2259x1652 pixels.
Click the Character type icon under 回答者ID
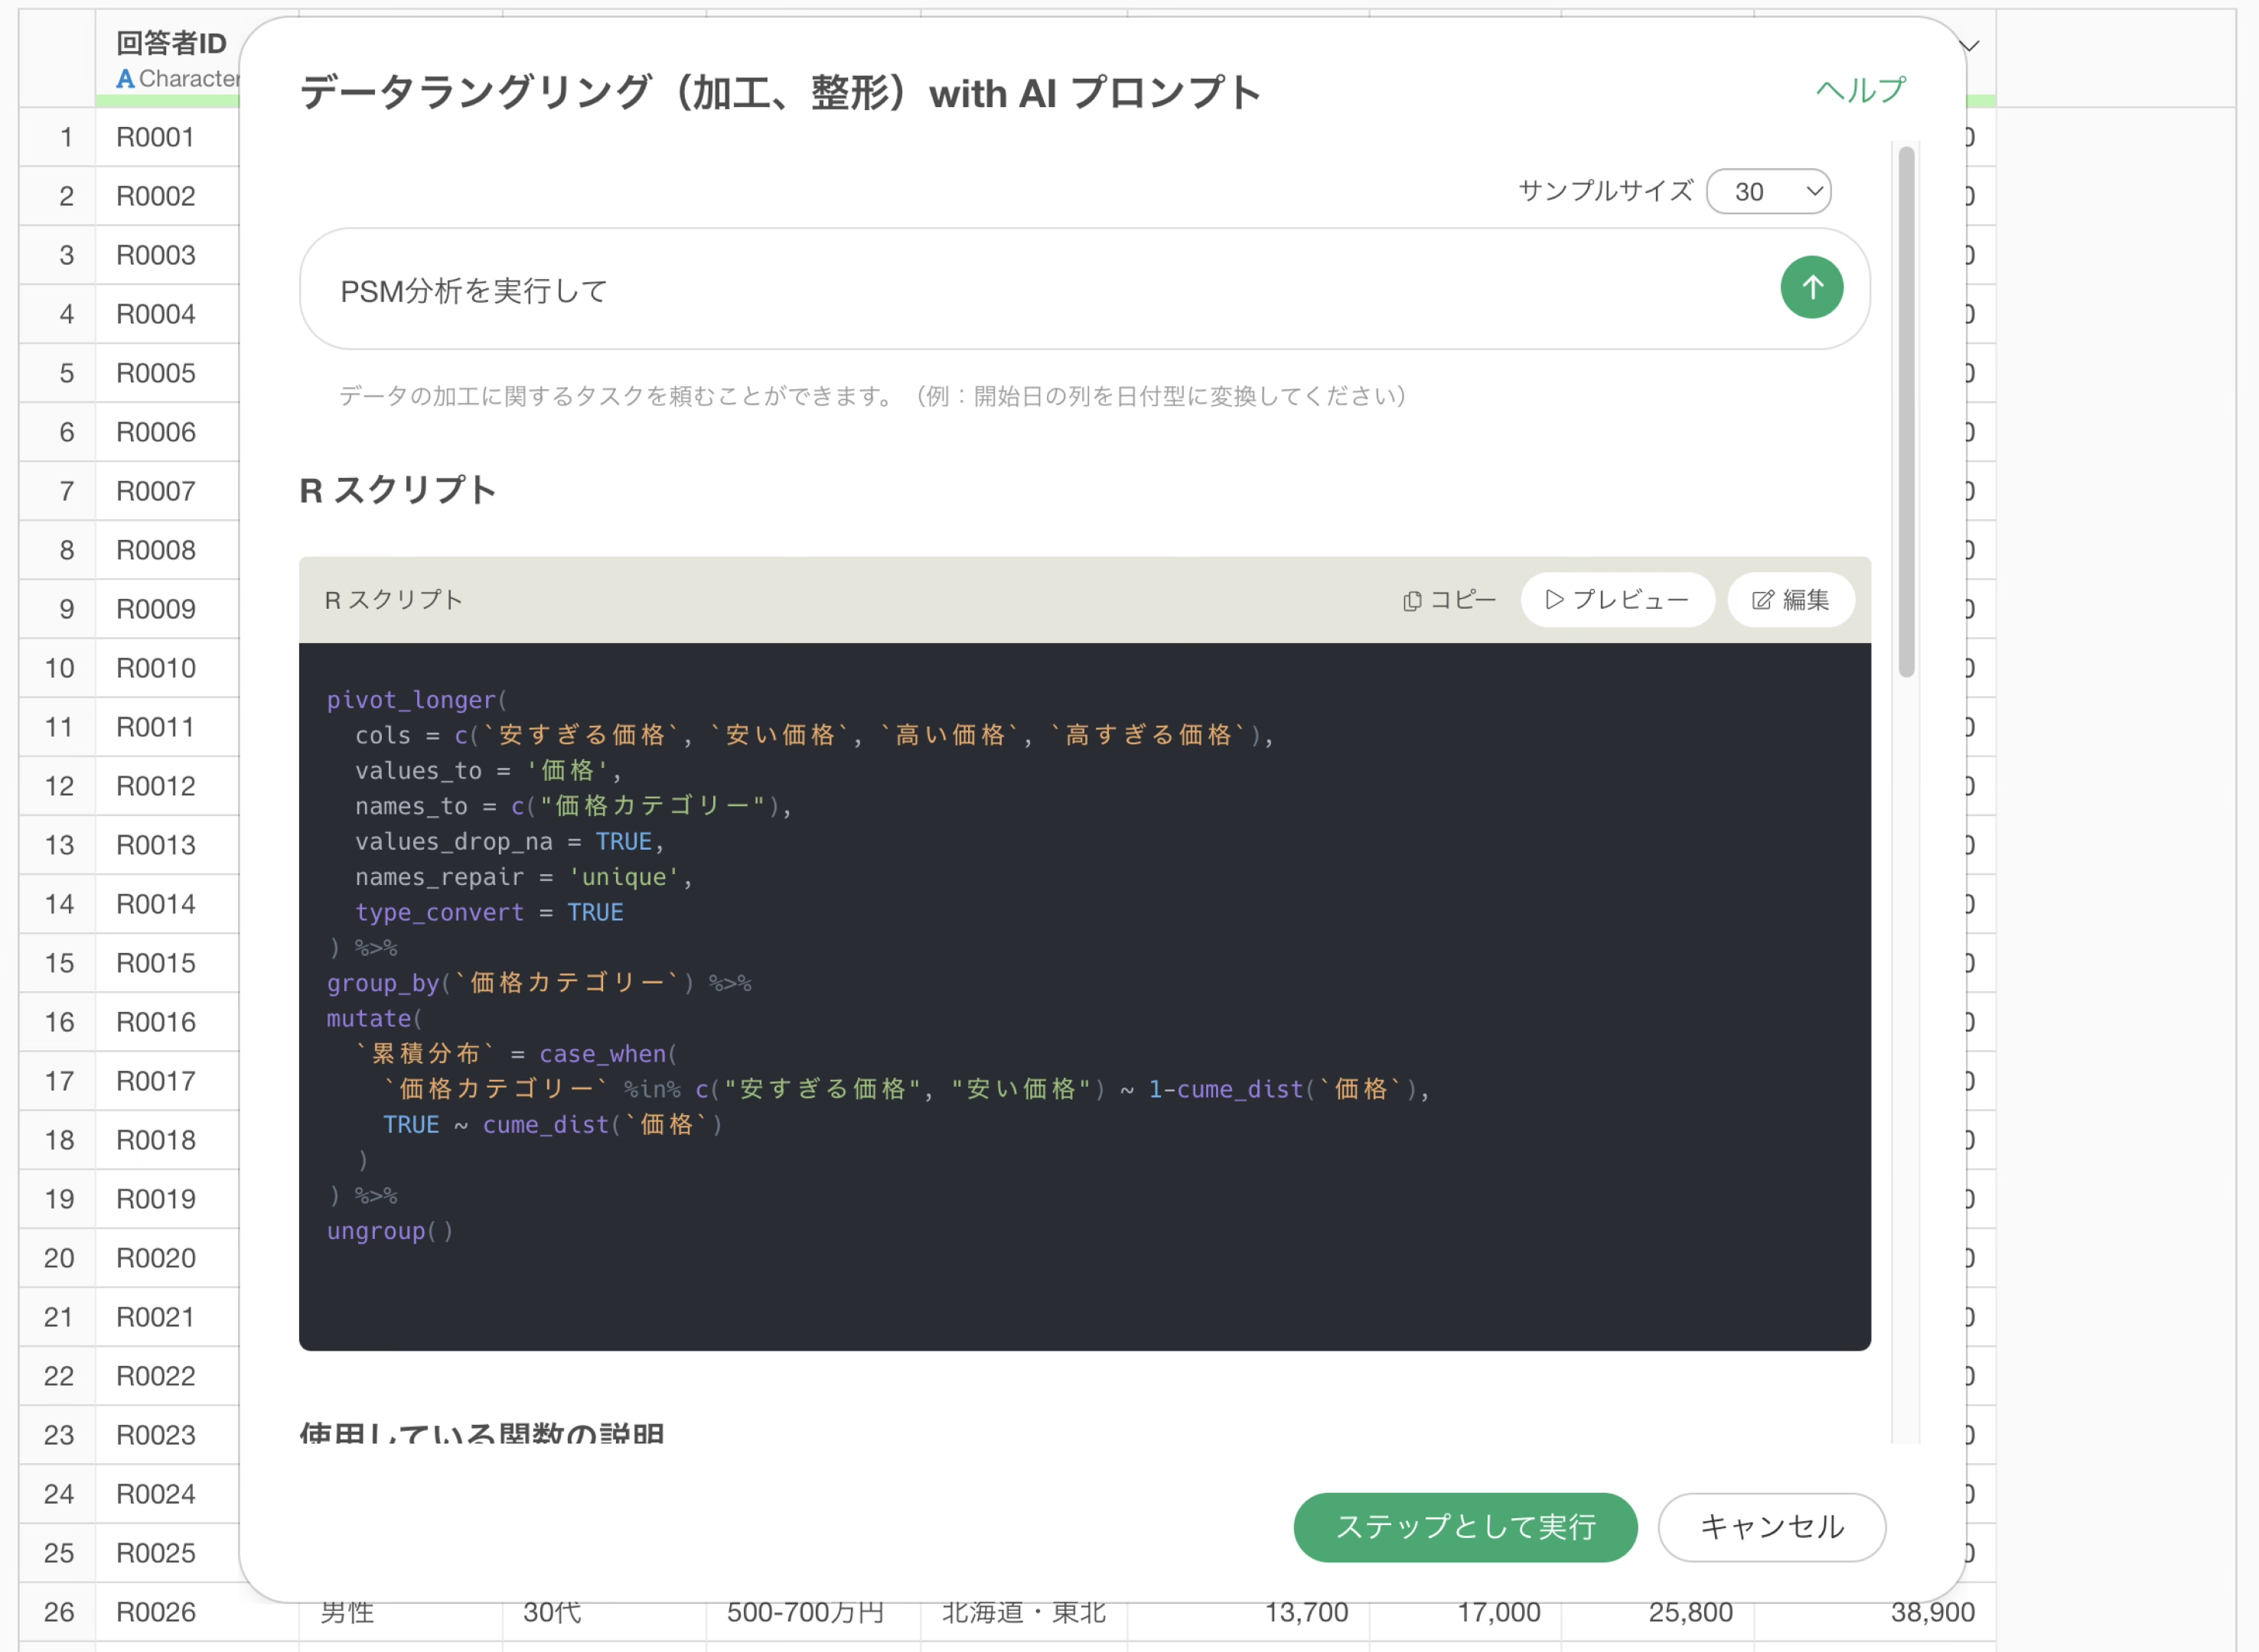click(125, 79)
